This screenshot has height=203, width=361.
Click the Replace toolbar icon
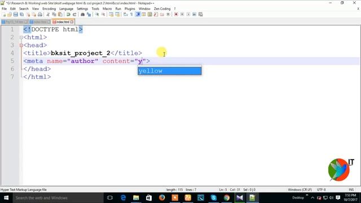pos(89,14)
